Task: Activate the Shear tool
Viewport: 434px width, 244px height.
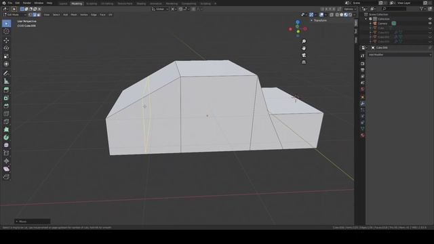Action: click(x=6, y=169)
